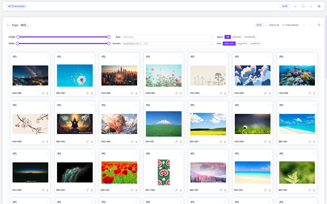Click the Height slider minimum handle
Viewport: 327px width, 204px height.
point(18,37)
